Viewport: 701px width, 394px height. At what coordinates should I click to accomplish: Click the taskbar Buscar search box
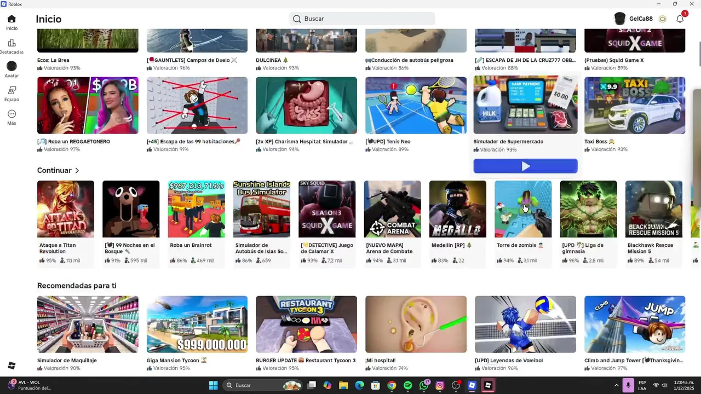[x=262, y=385]
